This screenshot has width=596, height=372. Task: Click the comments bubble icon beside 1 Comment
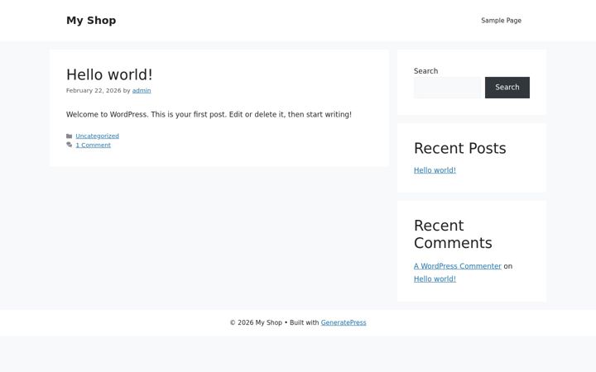(70, 145)
